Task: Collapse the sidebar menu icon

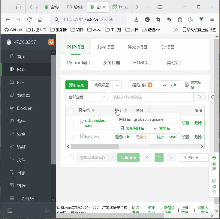Action: tap(10, 210)
